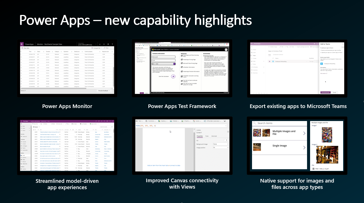The height and width of the screenshot is (203, 364).
Task: Select the Properties tab for Screen1
Action: coord(200,136)
